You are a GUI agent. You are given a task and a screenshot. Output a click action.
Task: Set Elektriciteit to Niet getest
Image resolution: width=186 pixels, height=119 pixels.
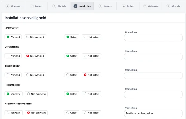click(x=91, y=37)
